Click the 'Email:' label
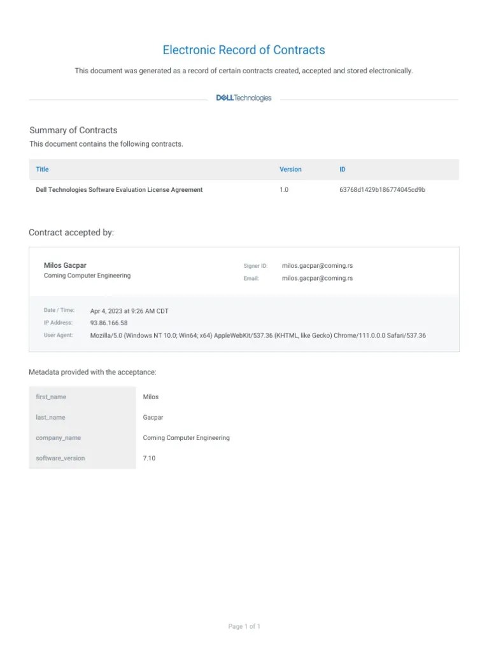 [251, 278]
